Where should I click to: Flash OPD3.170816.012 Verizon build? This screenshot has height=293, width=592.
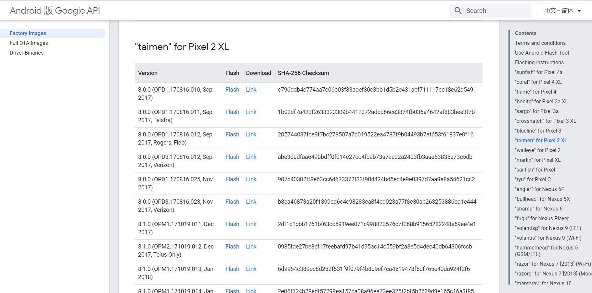click(x=232, y=157)
